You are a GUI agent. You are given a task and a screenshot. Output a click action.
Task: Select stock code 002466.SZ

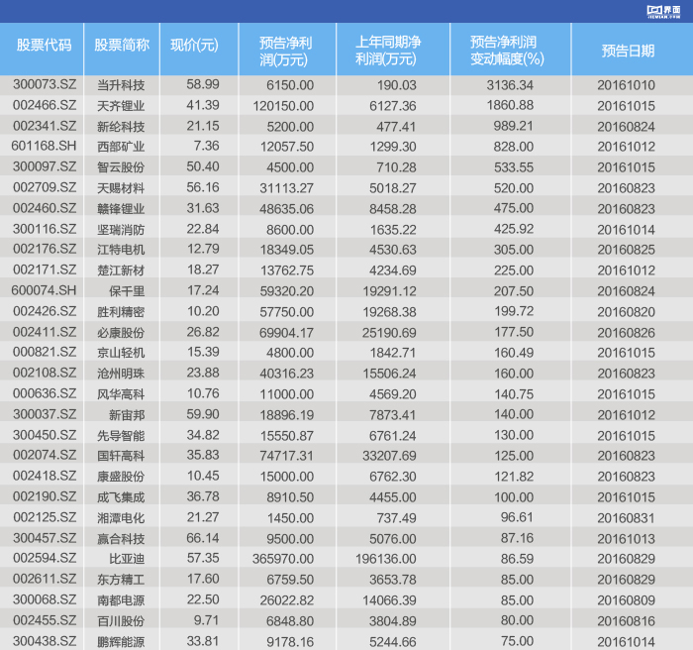pyautogui.click(x=45, y=105)
